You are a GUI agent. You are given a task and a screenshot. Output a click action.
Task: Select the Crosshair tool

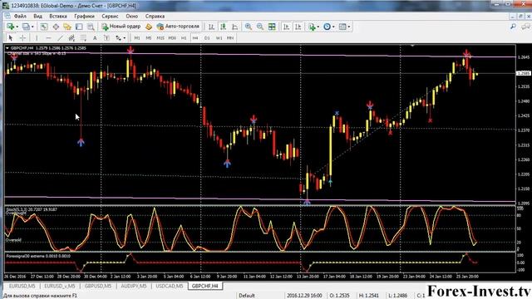pyautogui.click(x=22, y=38)
